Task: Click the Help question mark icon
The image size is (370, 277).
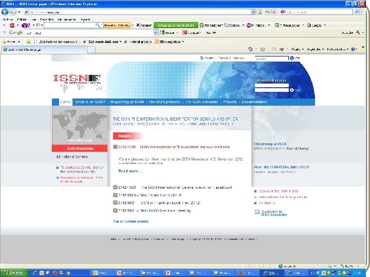Action: coord(353,49)
